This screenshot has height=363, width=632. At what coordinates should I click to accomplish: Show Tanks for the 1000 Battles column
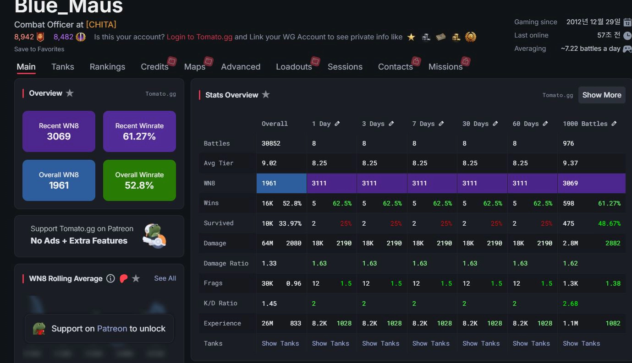coord(582,343)
